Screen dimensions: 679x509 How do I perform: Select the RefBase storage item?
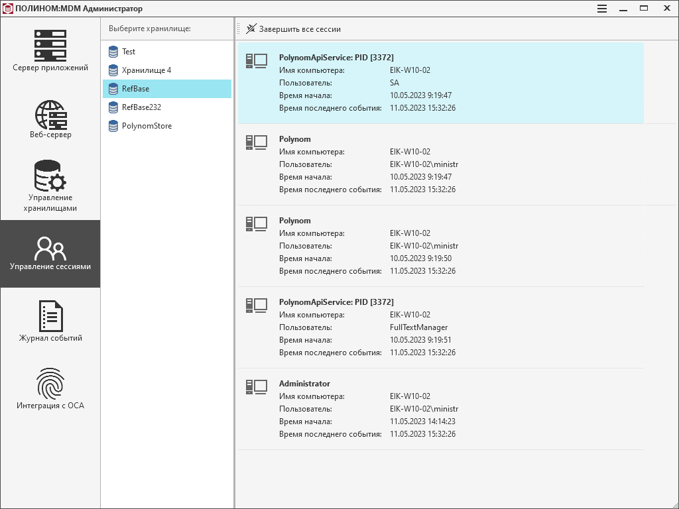click(135, 89)
